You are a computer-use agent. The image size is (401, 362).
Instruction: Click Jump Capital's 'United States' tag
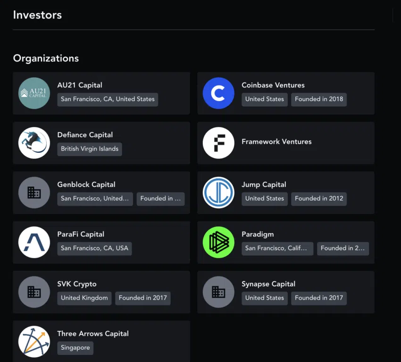tap(265, 199)
